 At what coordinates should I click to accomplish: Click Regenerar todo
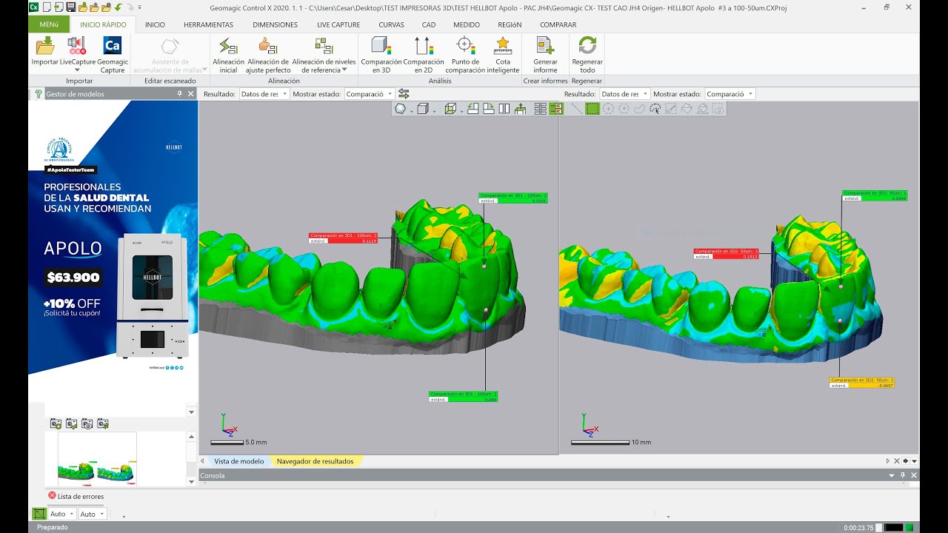[587, 55]
